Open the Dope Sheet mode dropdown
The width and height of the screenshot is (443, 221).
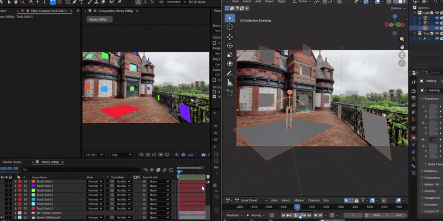(x=251, y=201)
